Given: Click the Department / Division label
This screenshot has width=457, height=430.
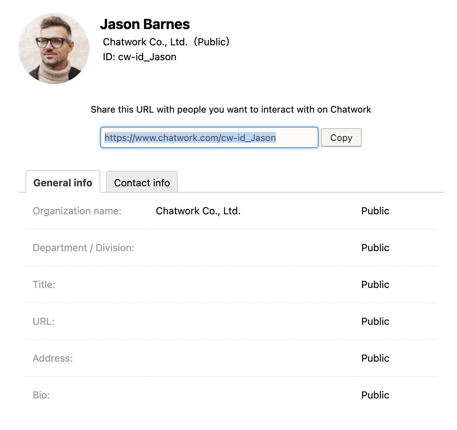Looking at the screenshot, I should click(x=83, y=248).
